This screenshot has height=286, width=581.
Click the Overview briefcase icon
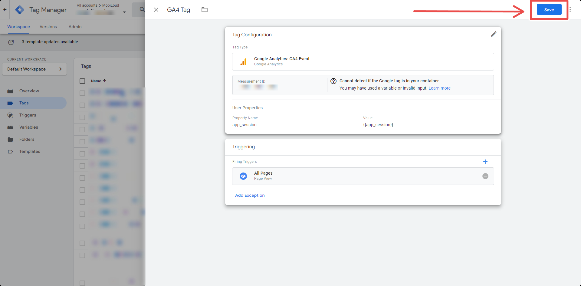(10, 91)
